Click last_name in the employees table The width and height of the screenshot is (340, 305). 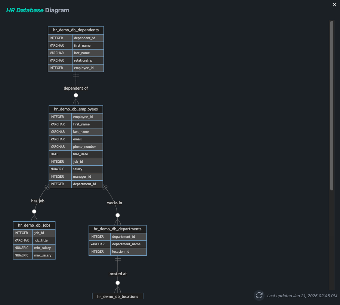(87, 132)
